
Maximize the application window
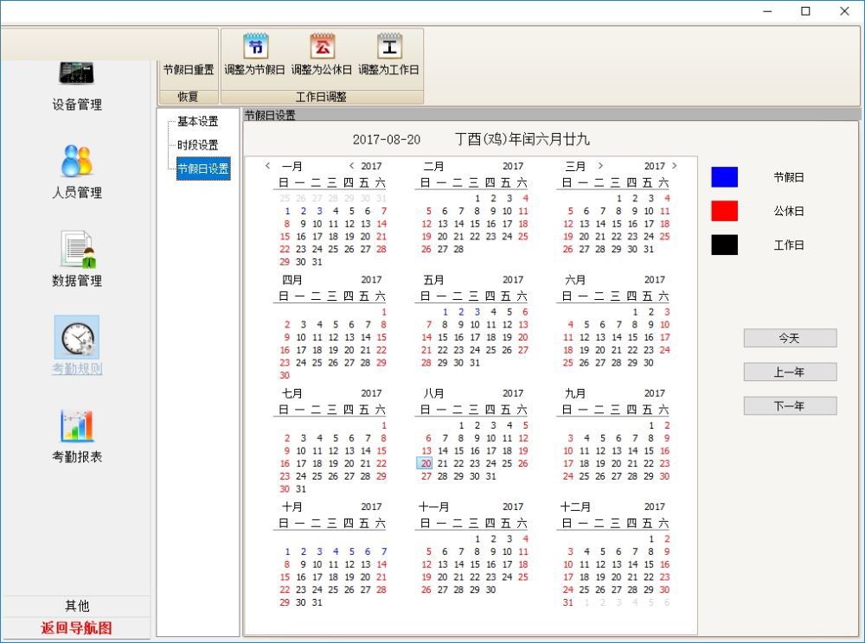[805, 11]
